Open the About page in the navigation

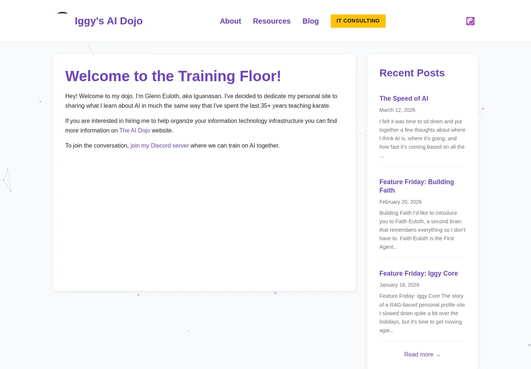230,21
